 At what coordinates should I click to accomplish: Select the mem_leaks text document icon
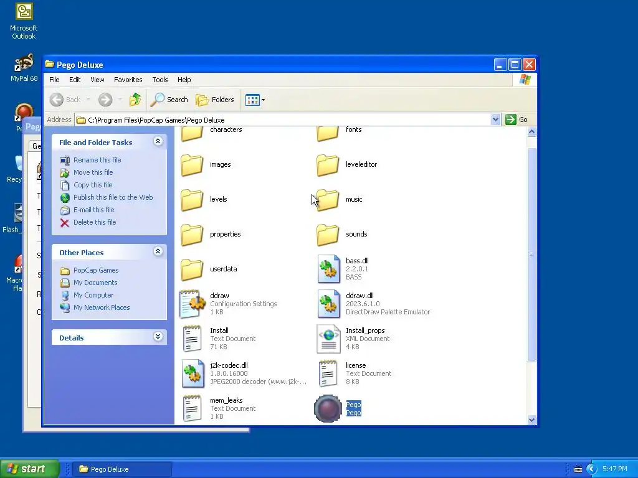tap(192, 408)
